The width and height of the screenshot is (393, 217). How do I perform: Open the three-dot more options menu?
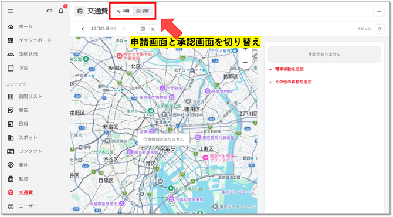point(379,11)
